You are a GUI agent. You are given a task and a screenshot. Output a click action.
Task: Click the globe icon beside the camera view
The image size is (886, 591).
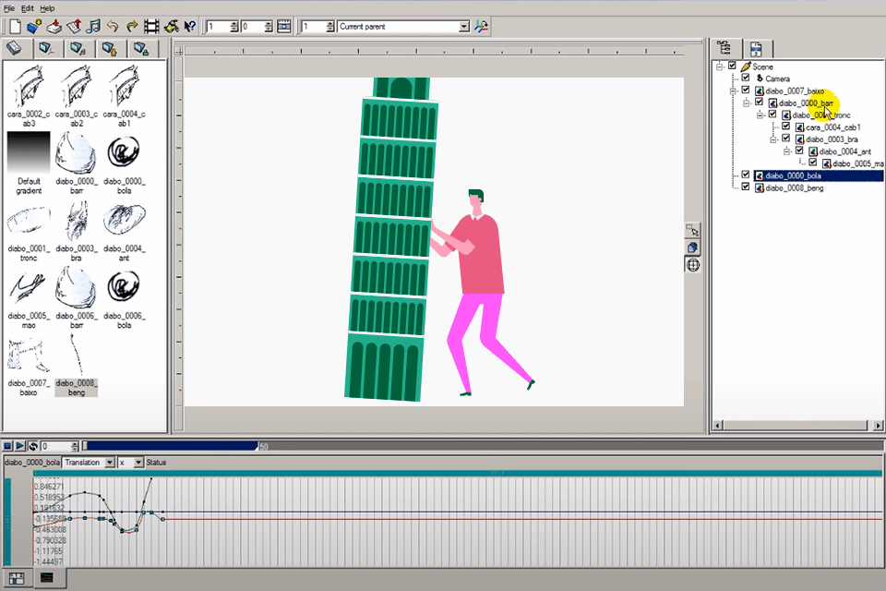point(692,265)
